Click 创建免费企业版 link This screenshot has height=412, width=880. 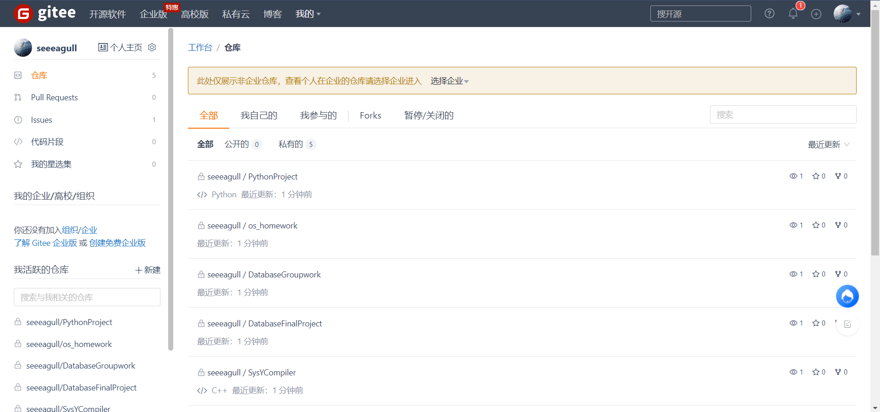point(117,243)
